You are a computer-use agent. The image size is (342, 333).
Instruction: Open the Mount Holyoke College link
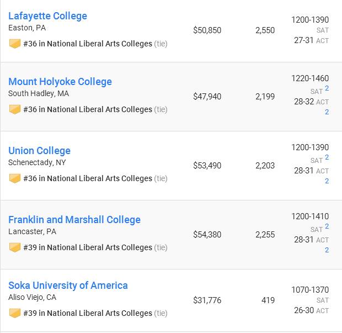click(60, 82)
